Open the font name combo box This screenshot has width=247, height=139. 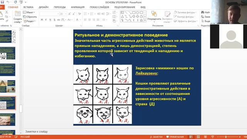(x=49, y=14)
